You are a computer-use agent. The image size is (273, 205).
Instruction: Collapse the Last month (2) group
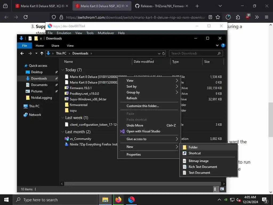pos(63,132)
